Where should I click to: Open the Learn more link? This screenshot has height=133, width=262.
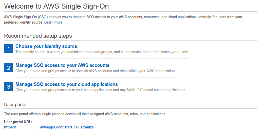(x=53, y=22)
